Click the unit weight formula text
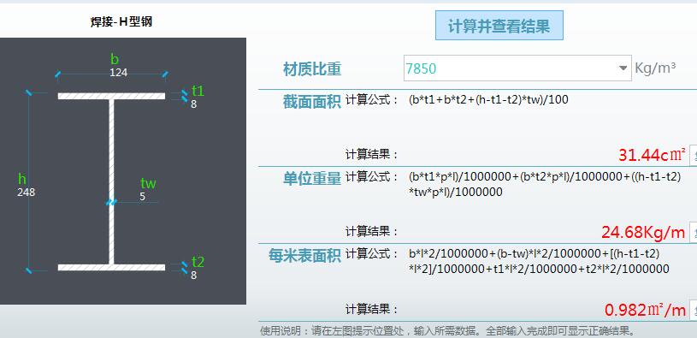This screenshot has width=697, height=338. tap(545, 184)
